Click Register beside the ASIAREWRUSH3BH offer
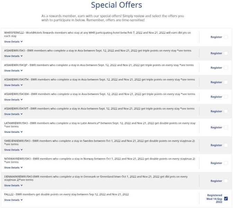This screenshot has width=233, height=208. point(216,97)
